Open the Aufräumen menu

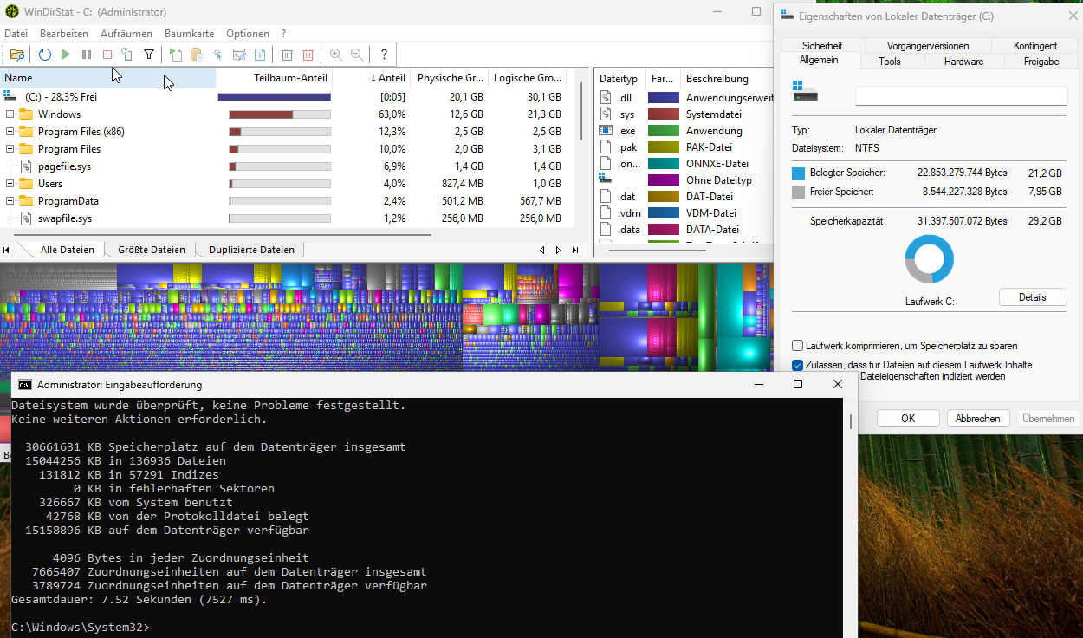126,34
